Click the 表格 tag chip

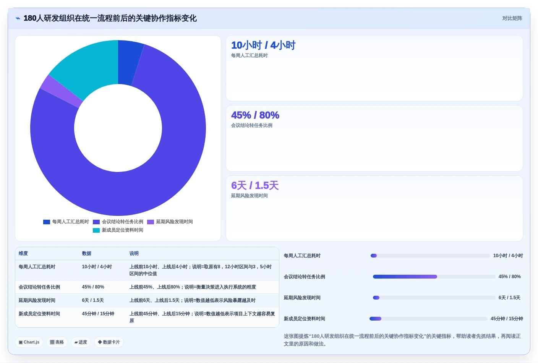point(57,342)
